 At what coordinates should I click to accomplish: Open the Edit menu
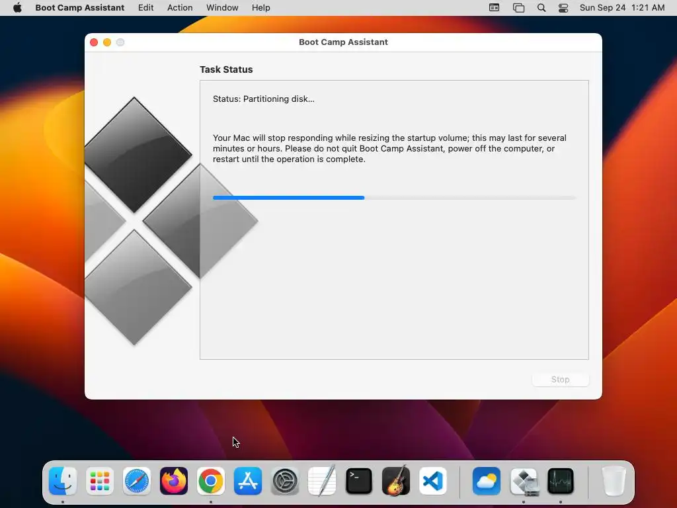click(x=146, y=8)
